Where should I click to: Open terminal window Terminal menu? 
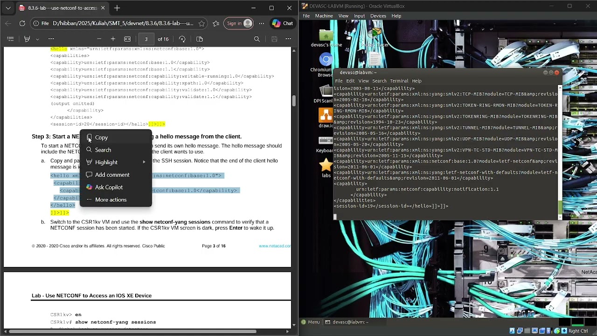coord(399,81)
